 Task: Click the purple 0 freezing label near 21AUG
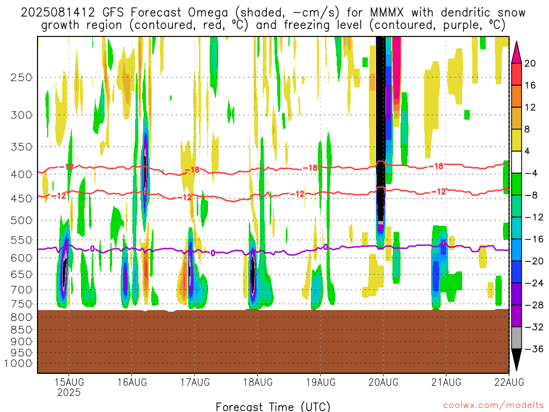point(443,243)
